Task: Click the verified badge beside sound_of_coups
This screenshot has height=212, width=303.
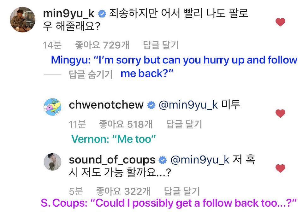Action: [163, 160]
